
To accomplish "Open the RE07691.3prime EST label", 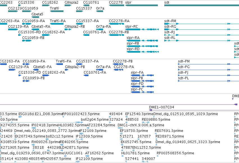I will click(x=169, y=131).
